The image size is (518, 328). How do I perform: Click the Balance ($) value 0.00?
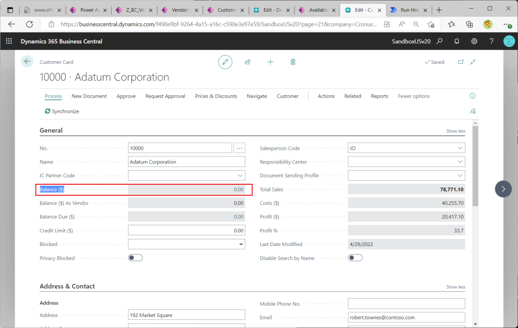pyautogui.click(x=239, y=189)
